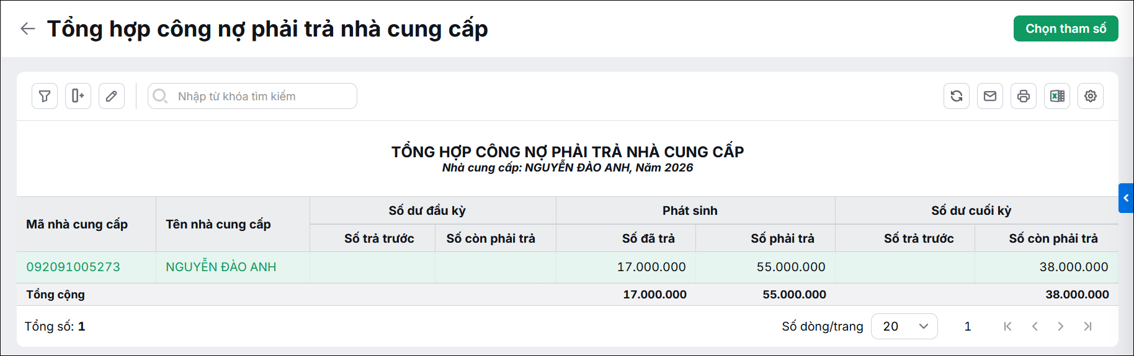Click the add column icon
1134x356 pixels.
pyautogui.click(x=78, y=96)
